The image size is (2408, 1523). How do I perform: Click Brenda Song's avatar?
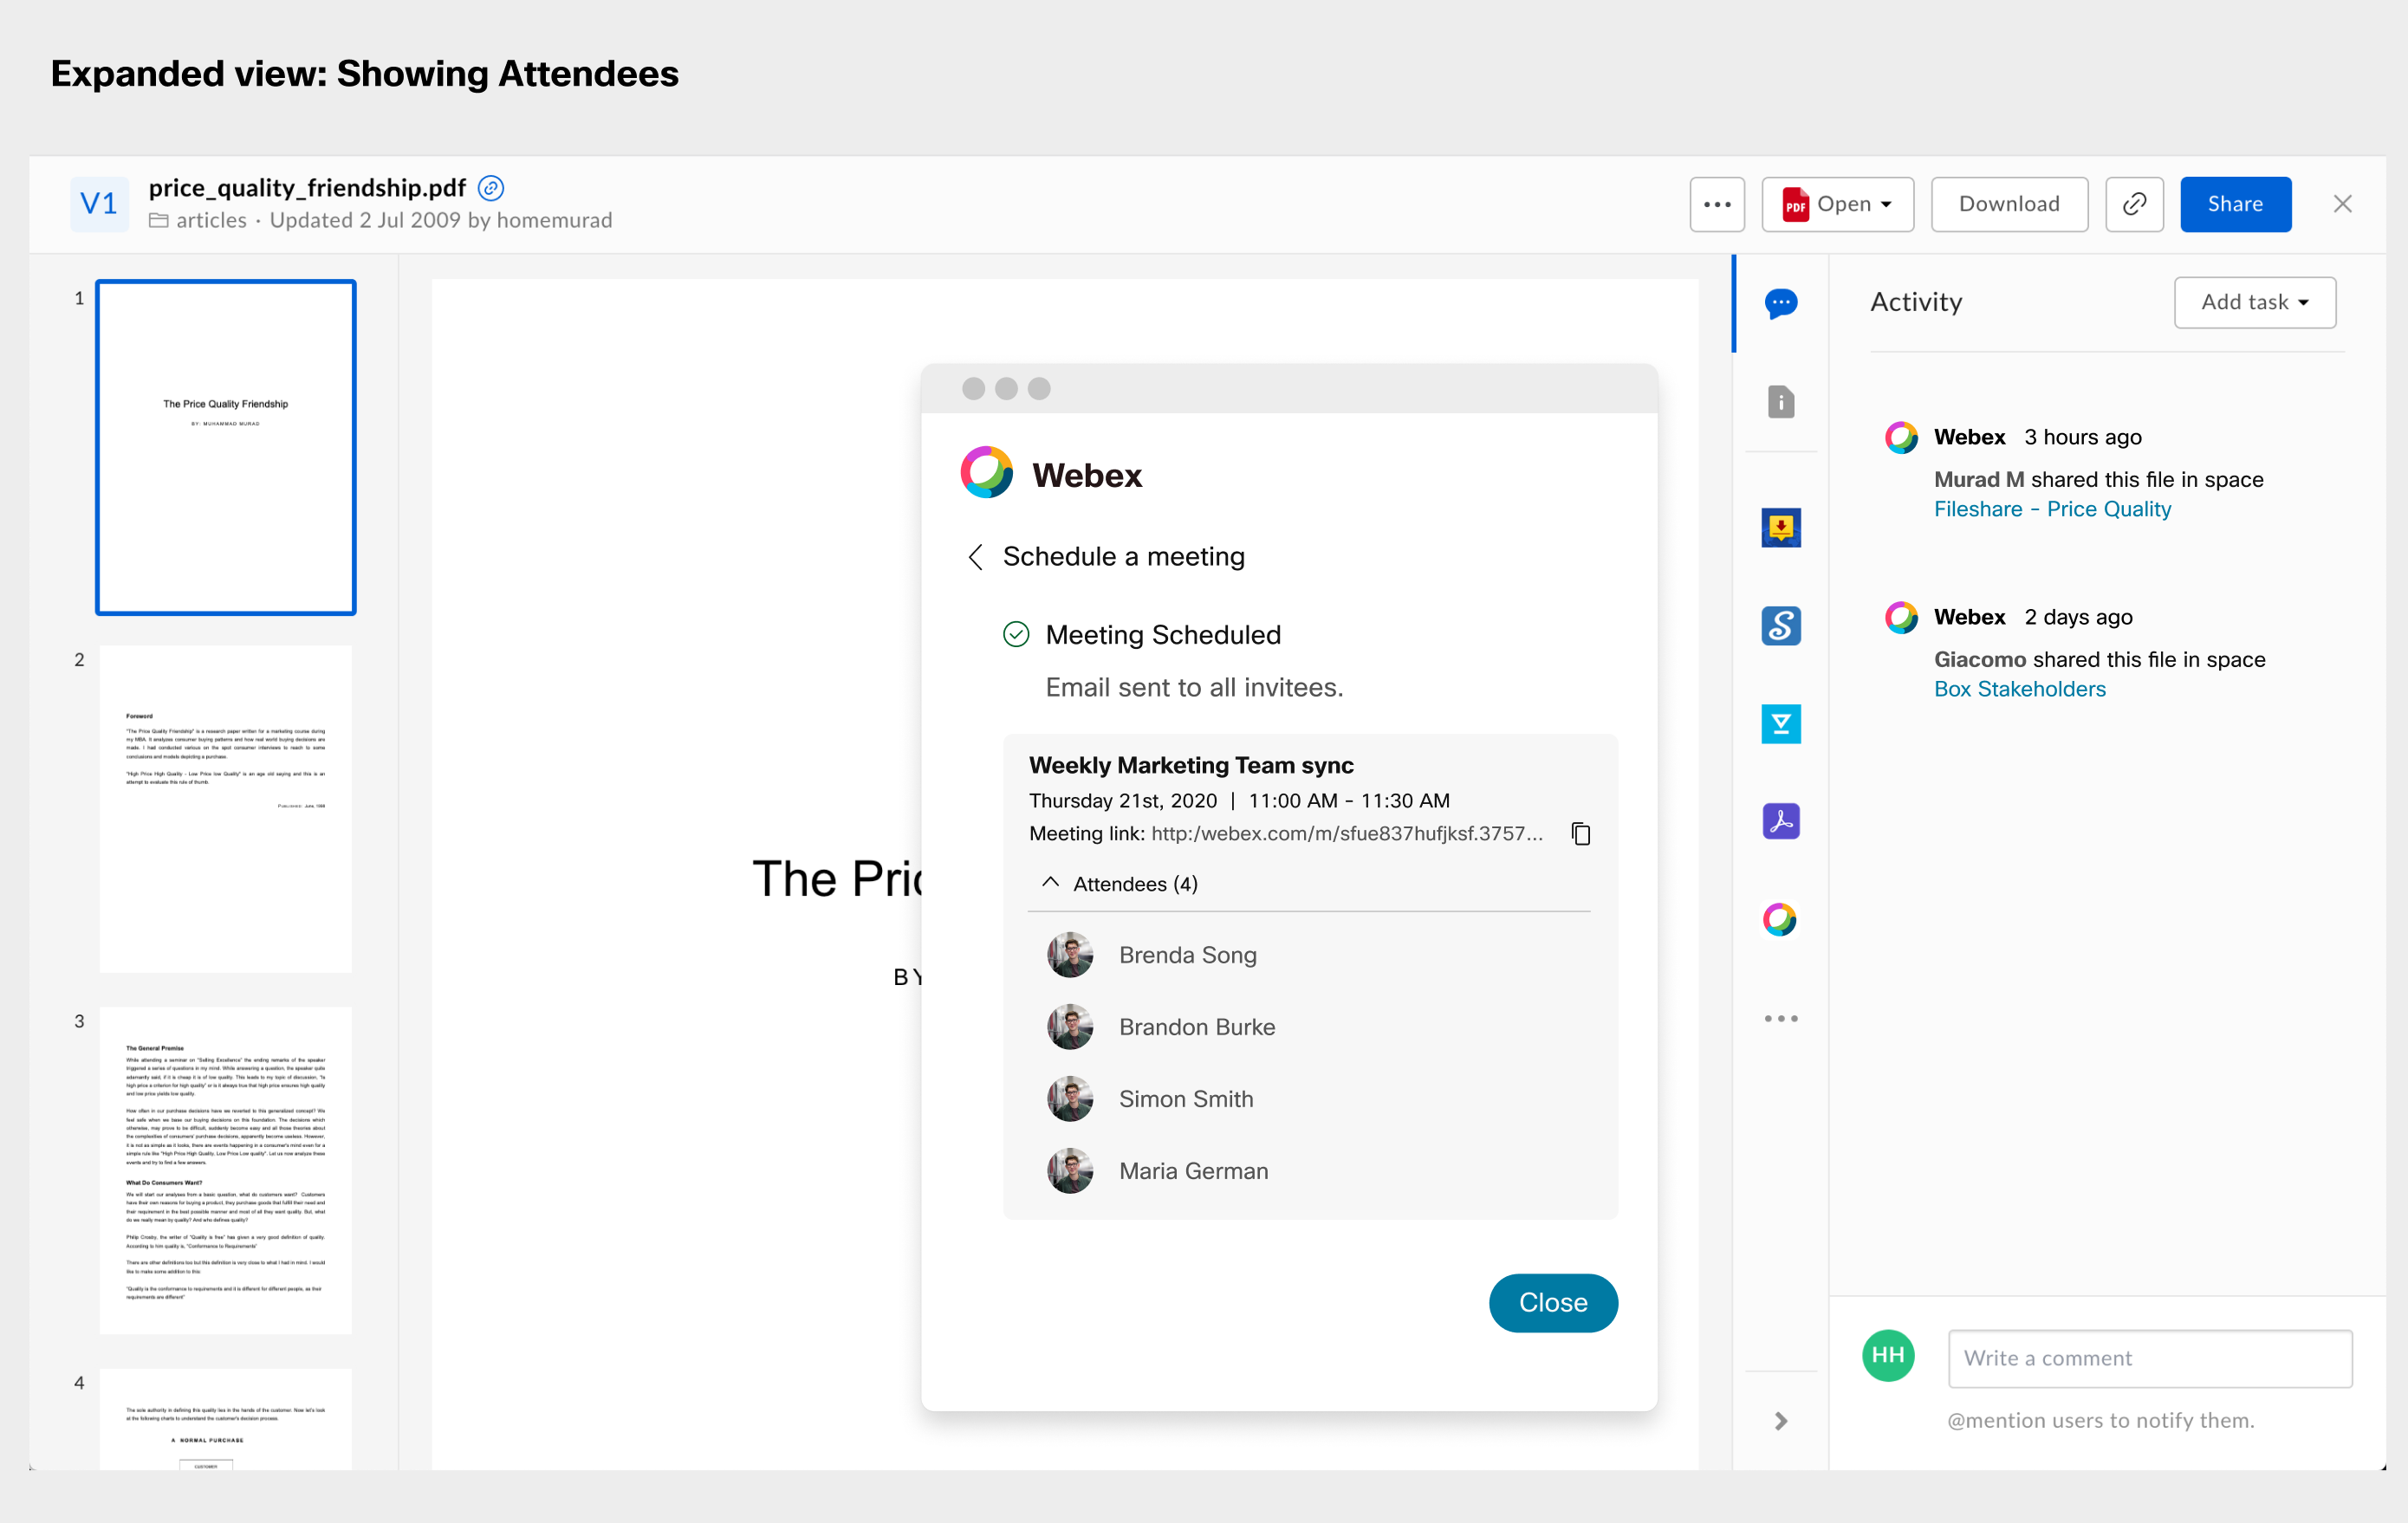click(x=1070, y=955)
